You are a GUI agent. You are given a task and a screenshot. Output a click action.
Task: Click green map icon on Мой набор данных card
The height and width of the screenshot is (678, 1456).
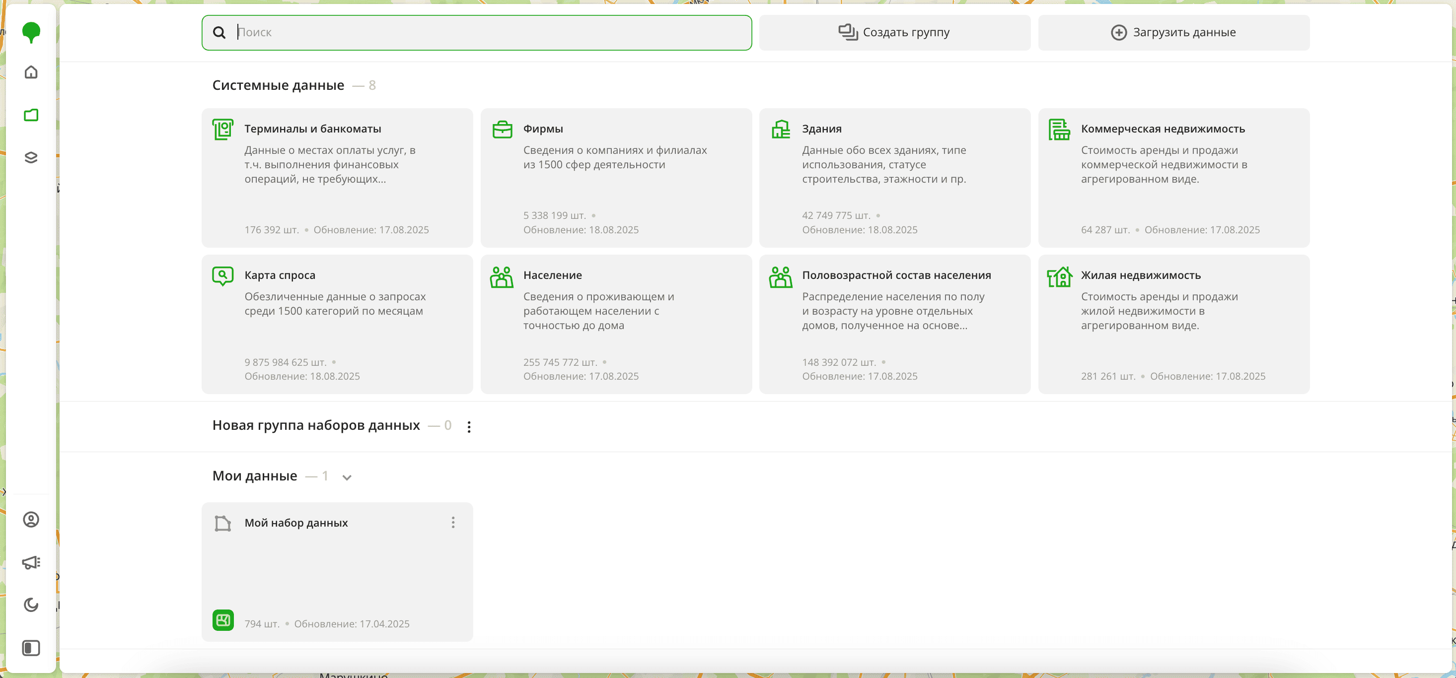click(x=222, y=620)
